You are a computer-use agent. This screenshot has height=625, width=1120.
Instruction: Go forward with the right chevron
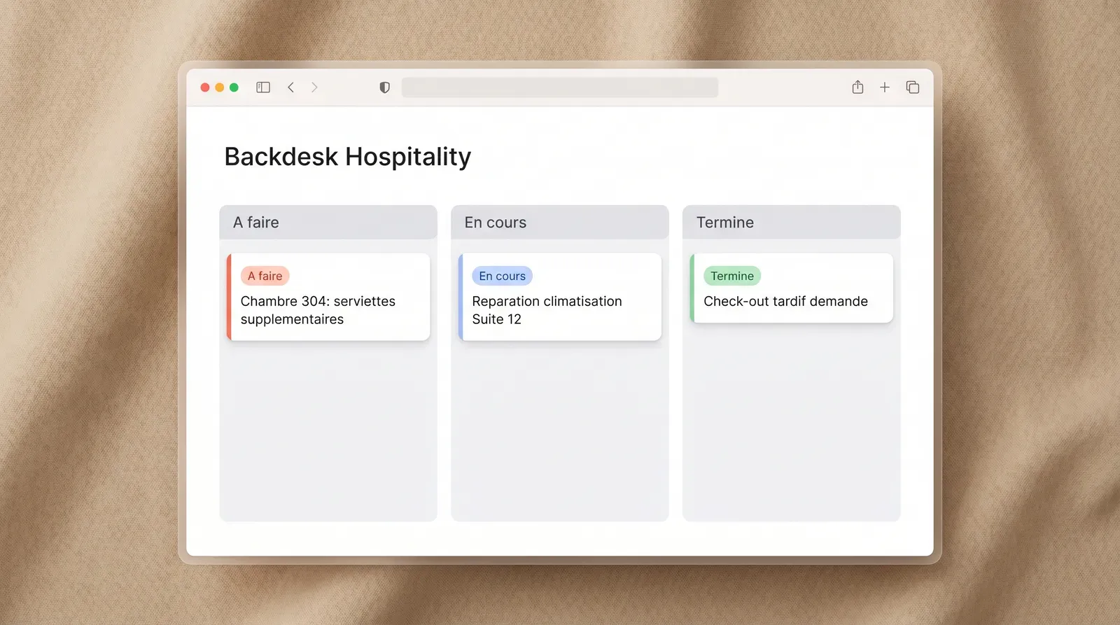314,87
